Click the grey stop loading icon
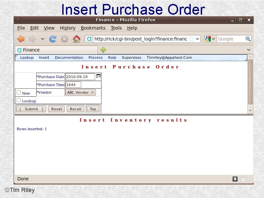The width and height of the screenshot is (264, 198). point(65,39)
